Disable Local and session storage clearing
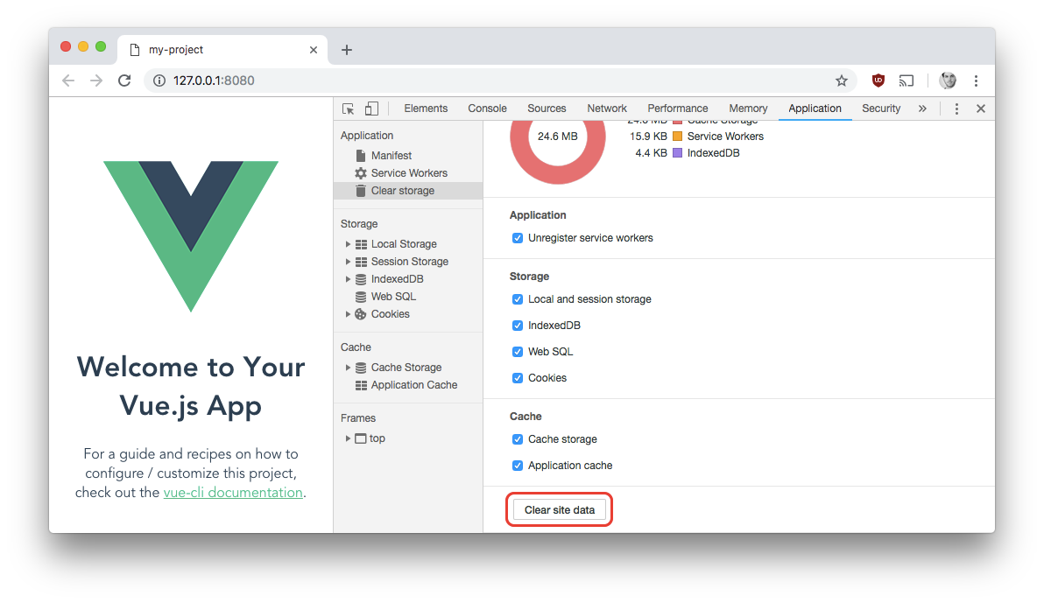Image resolution: width=1044 pixels, height=603 pixels. [x=517, y=298]
